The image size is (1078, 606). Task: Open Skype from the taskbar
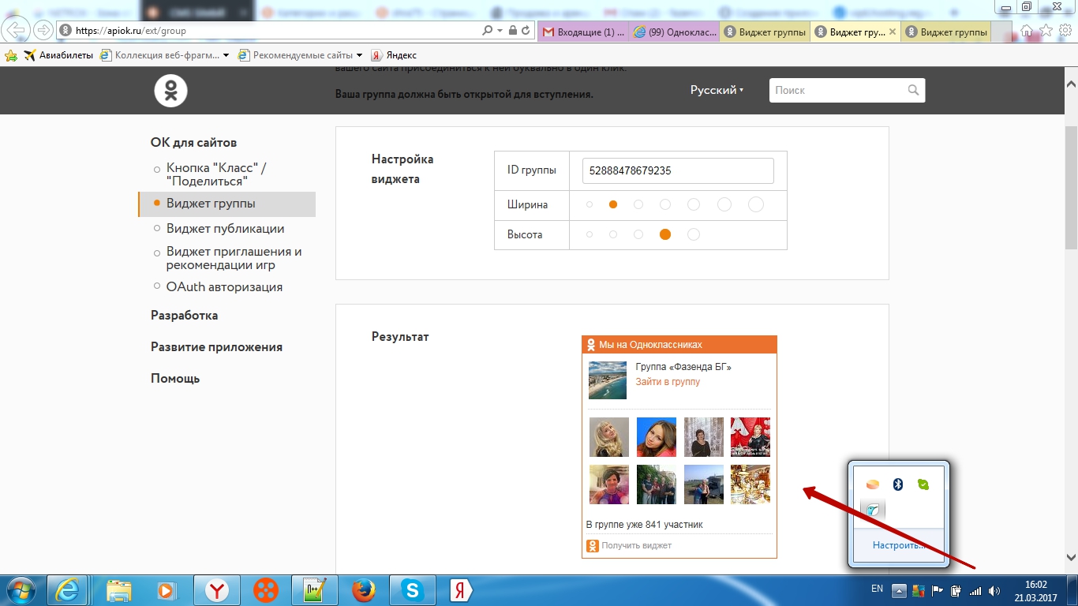(x=410, y=589)
